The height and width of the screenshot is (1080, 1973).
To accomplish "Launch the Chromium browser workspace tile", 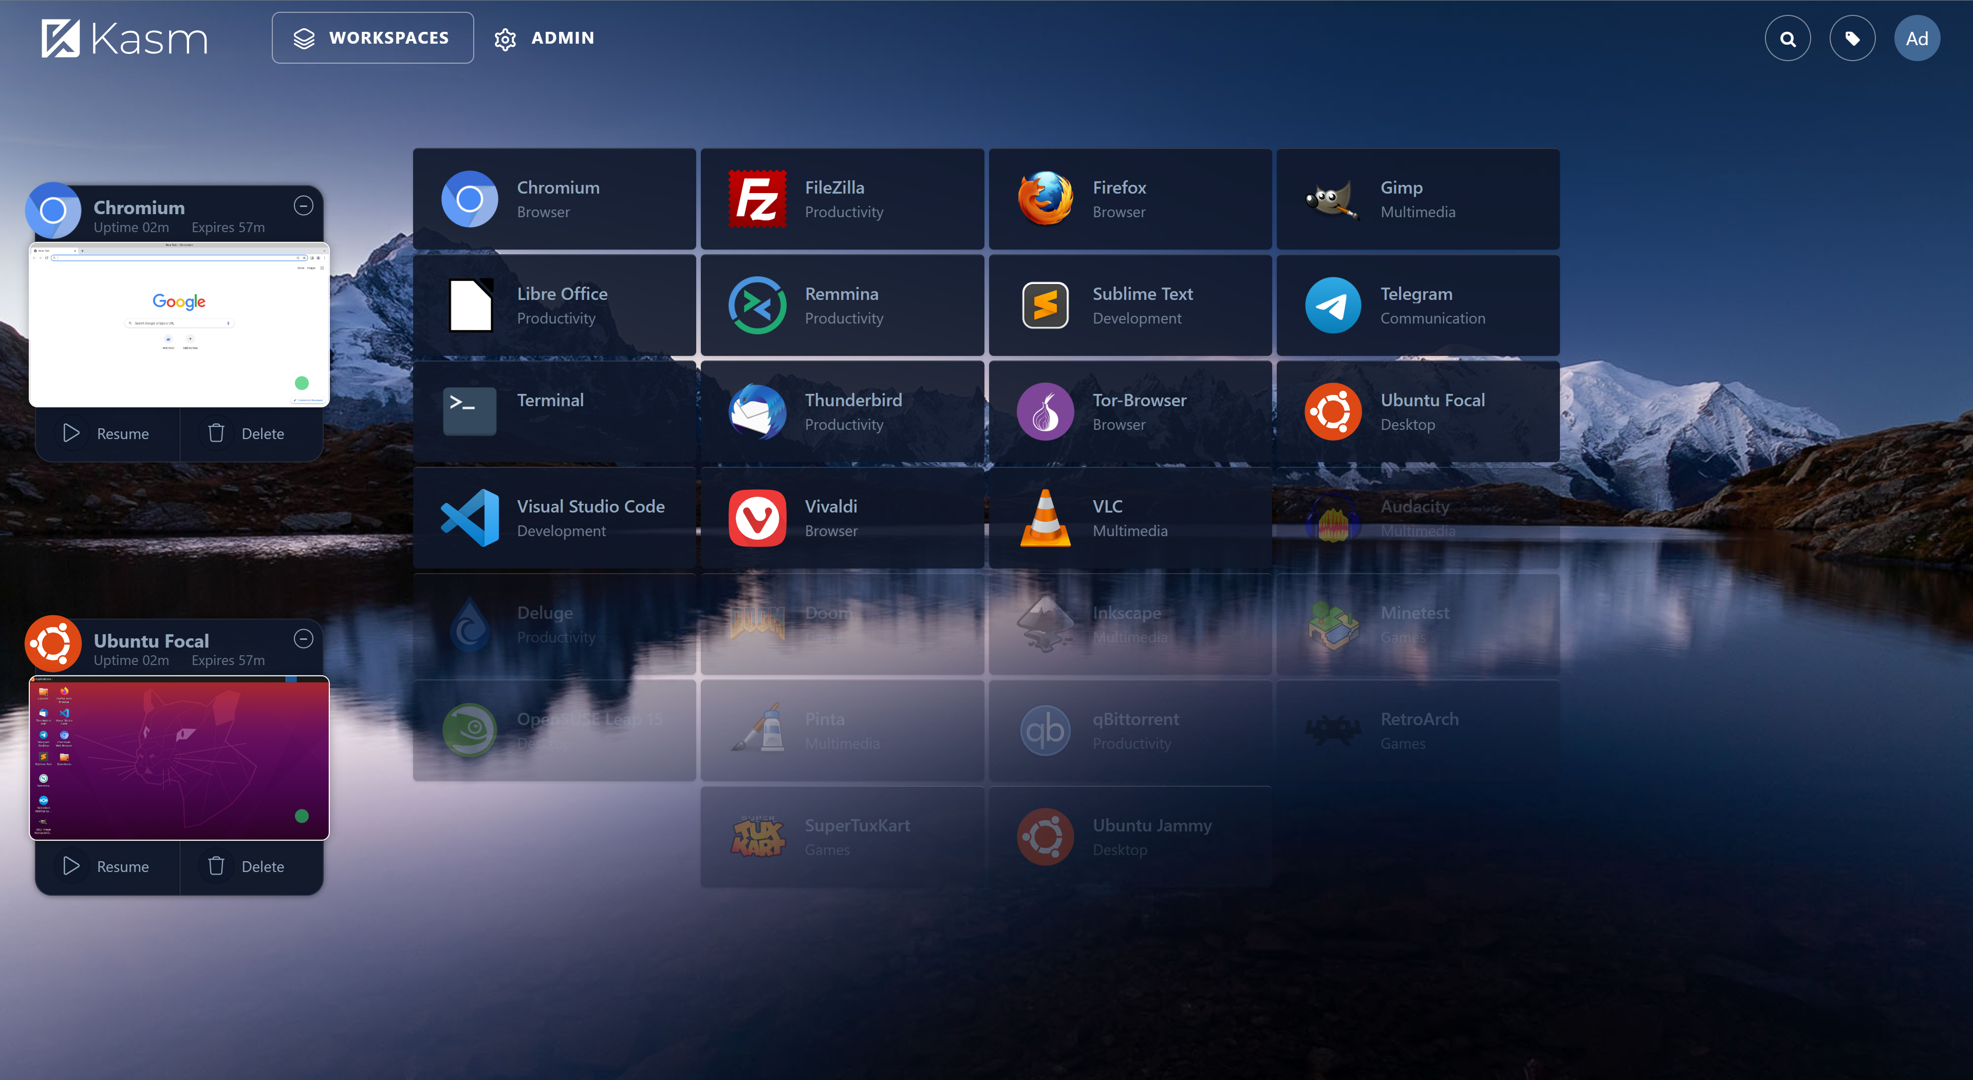I will click(x=554, y=199).
